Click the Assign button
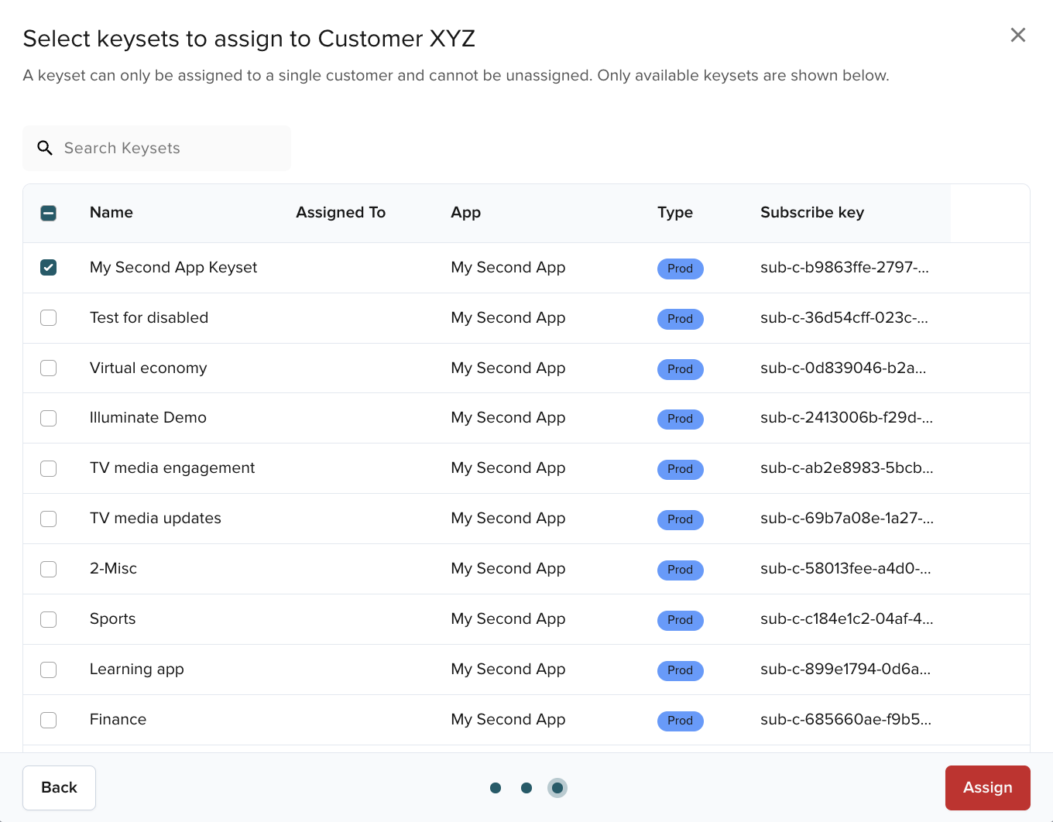This screenshot has width=1053, height=822. click(x=987, y=787)
